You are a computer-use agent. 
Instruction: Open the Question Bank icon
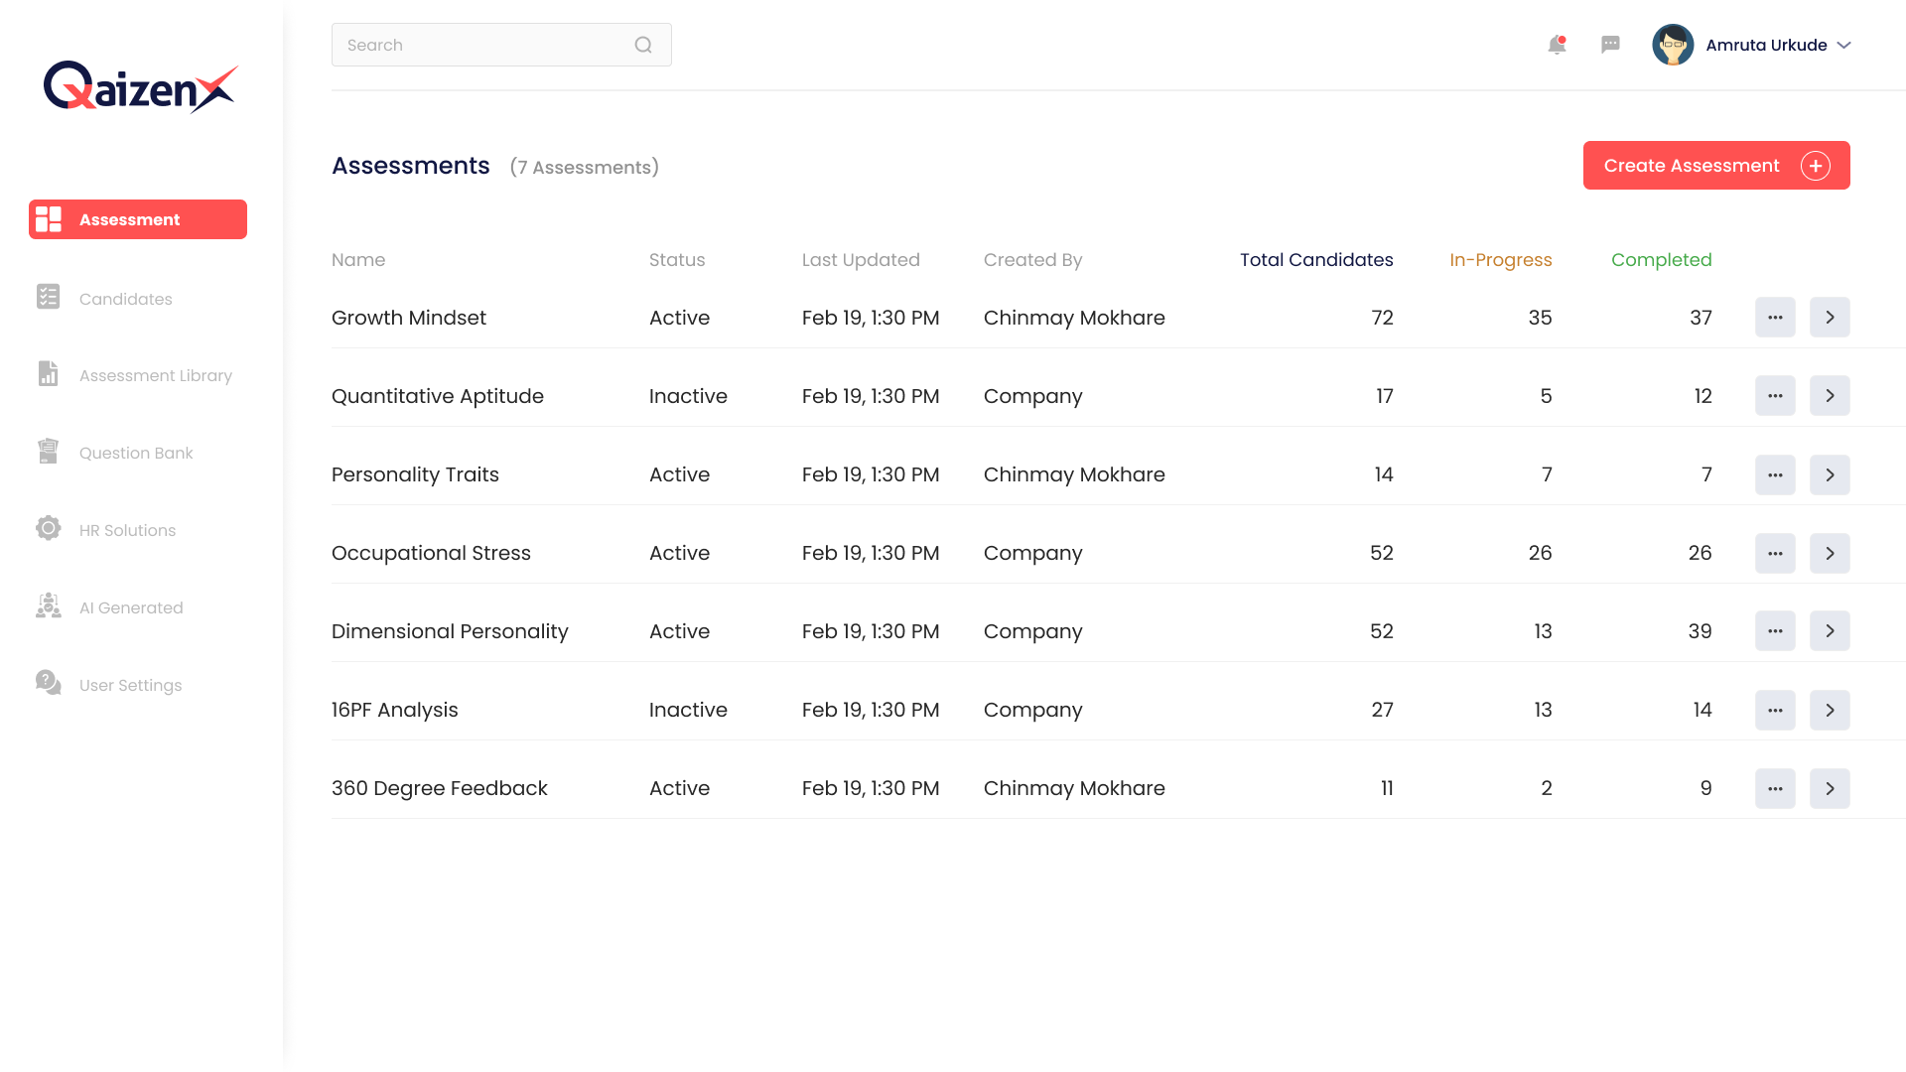tap(48, 452)
